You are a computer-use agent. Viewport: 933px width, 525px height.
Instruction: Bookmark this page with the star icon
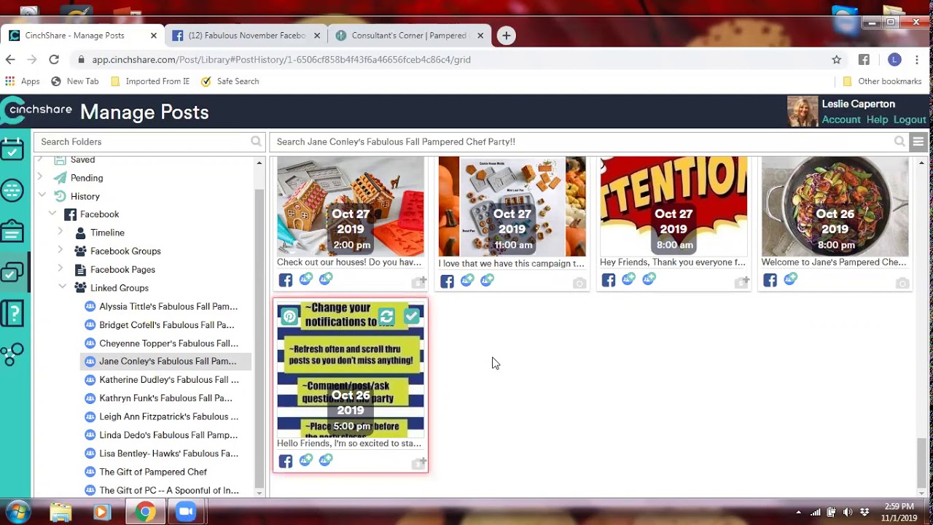(837, 60)
